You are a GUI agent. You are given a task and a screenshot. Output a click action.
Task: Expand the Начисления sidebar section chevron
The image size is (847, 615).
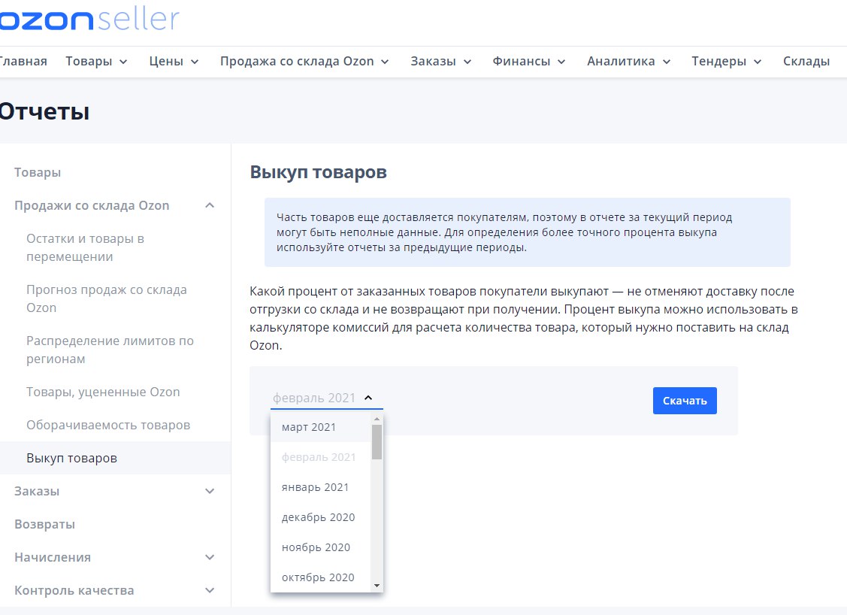tap(210, 557)
